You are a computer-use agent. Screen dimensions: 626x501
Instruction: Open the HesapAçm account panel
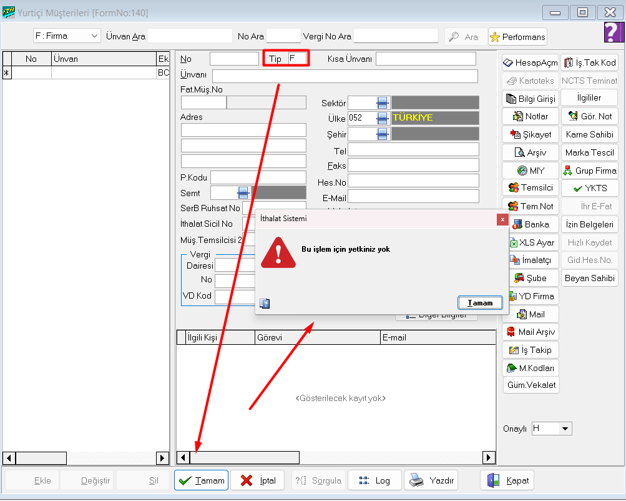tap(530, 63)
